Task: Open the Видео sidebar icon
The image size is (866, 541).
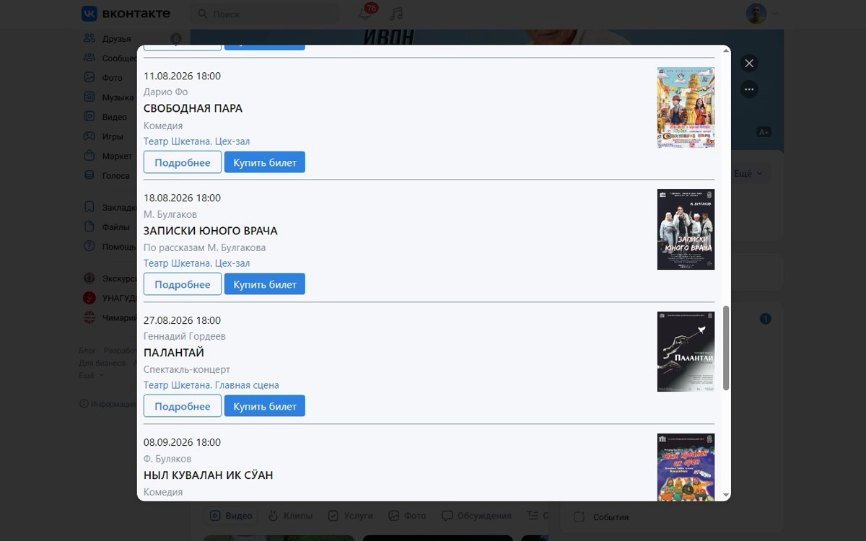Action: [89, 116]
